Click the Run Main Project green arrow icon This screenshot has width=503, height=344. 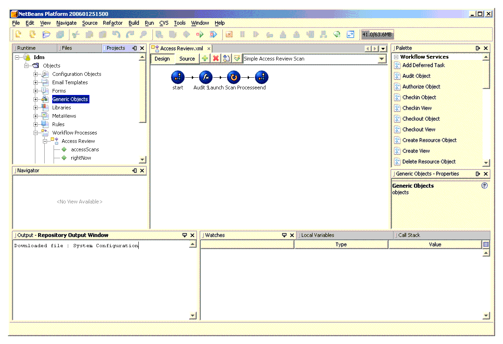[200, 34]
